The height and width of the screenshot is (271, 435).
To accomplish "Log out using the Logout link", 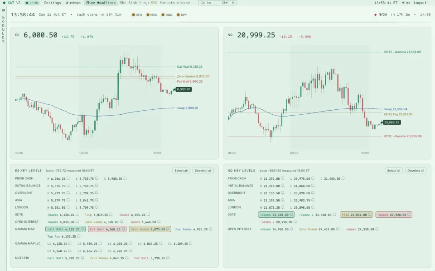I will tap(420, 3).
